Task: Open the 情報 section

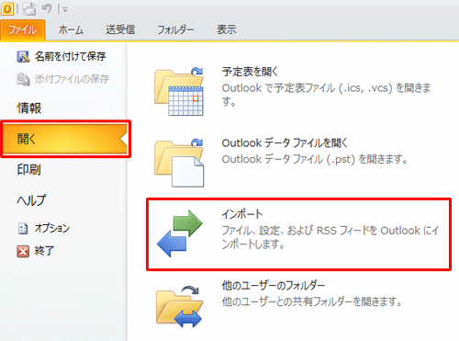Action: point(29,108)
